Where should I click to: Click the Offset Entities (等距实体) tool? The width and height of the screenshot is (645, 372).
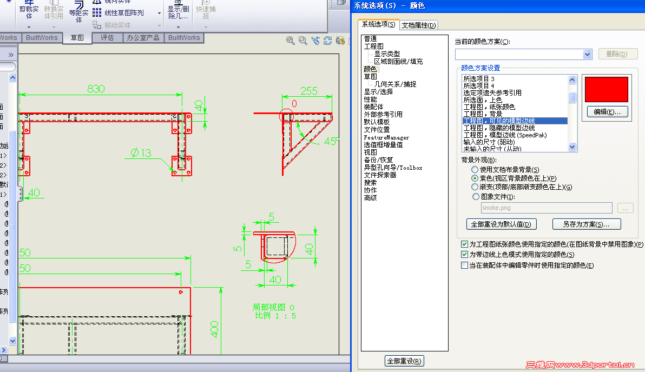tap(78, 11)
